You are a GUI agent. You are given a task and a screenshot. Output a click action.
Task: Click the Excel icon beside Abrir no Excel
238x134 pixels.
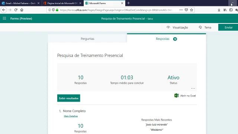pyautogui.click(x=177, y=96)
